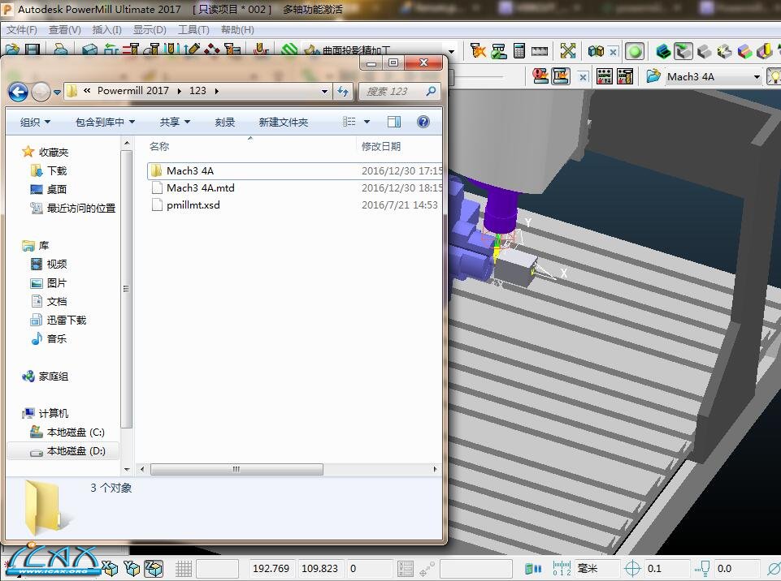781x581 pixels.
Task: Click the green sphere shading icon
Action: pos(635,52)
